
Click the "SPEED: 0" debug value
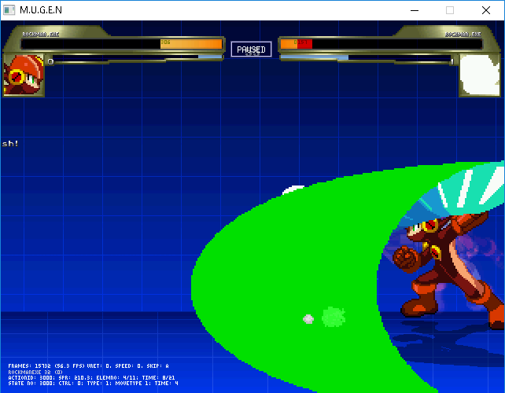[x=129, y=366]
